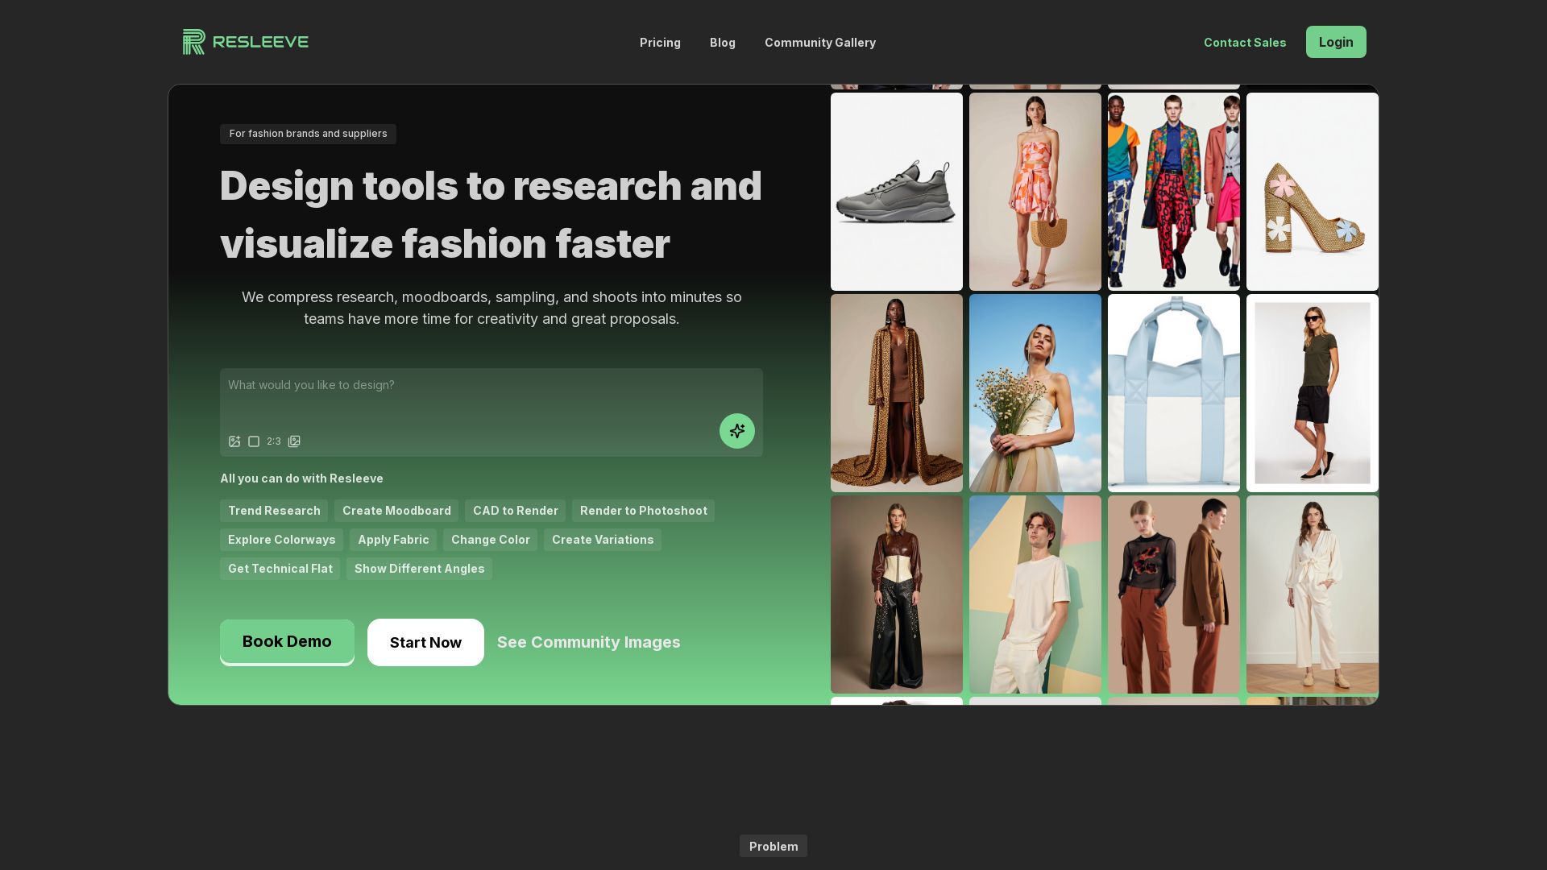1547x870 pixels.
Task: Select the Trend Research chip
Action: pyautogui.click(x=274, y=511)
